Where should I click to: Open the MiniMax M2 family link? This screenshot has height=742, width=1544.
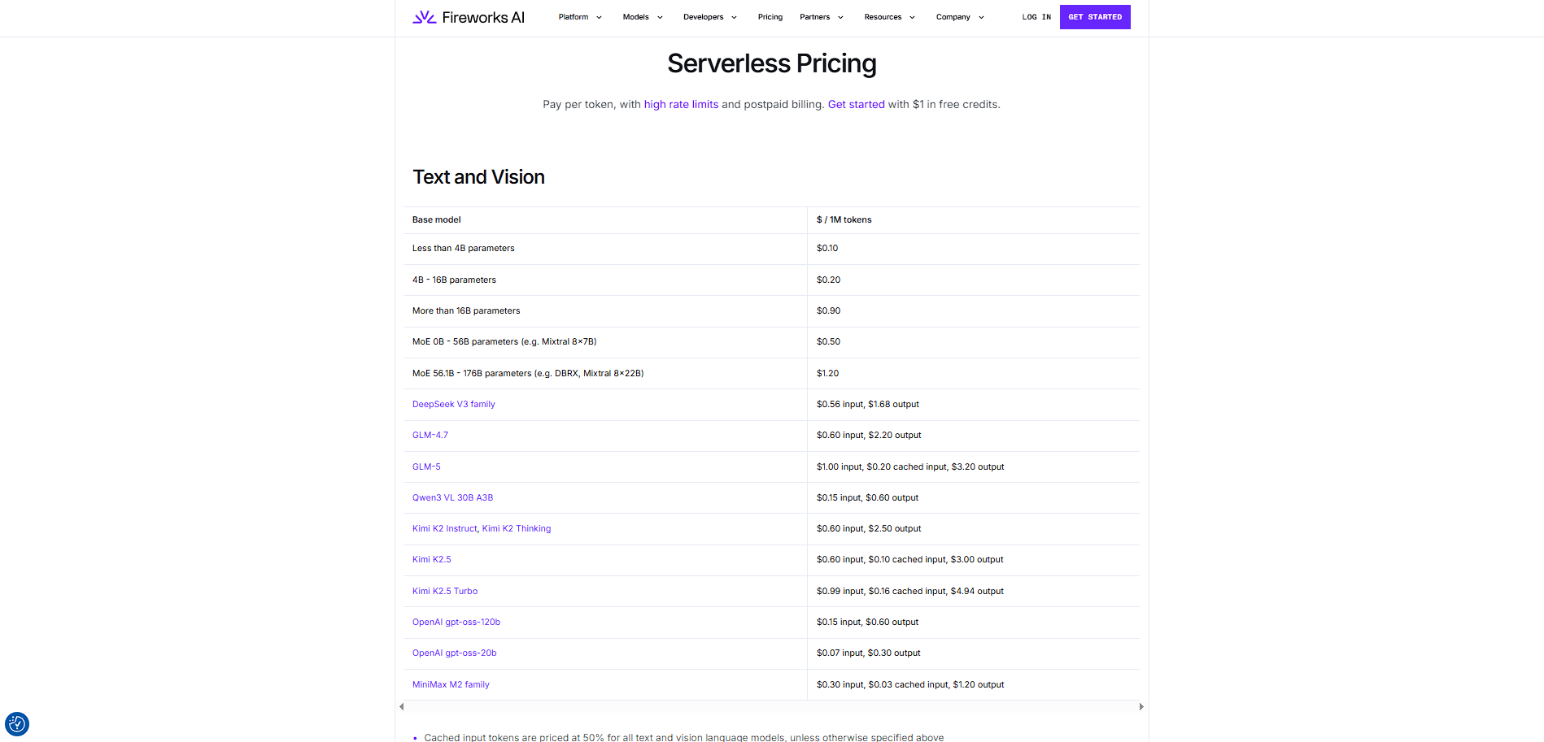pos(451,685)
